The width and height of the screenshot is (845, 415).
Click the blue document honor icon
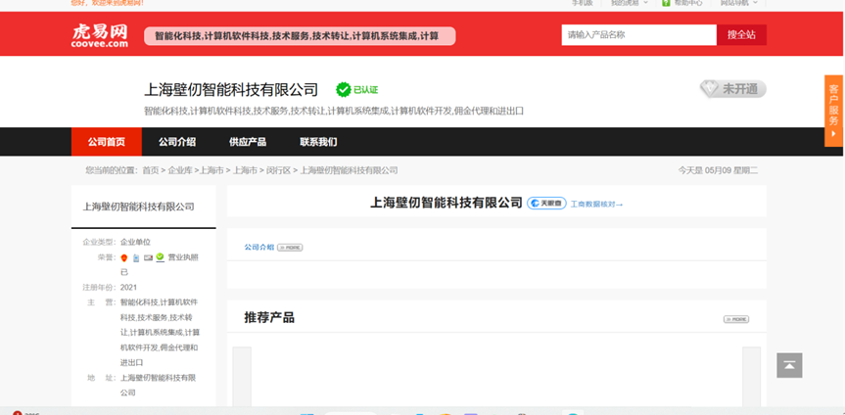136,257
